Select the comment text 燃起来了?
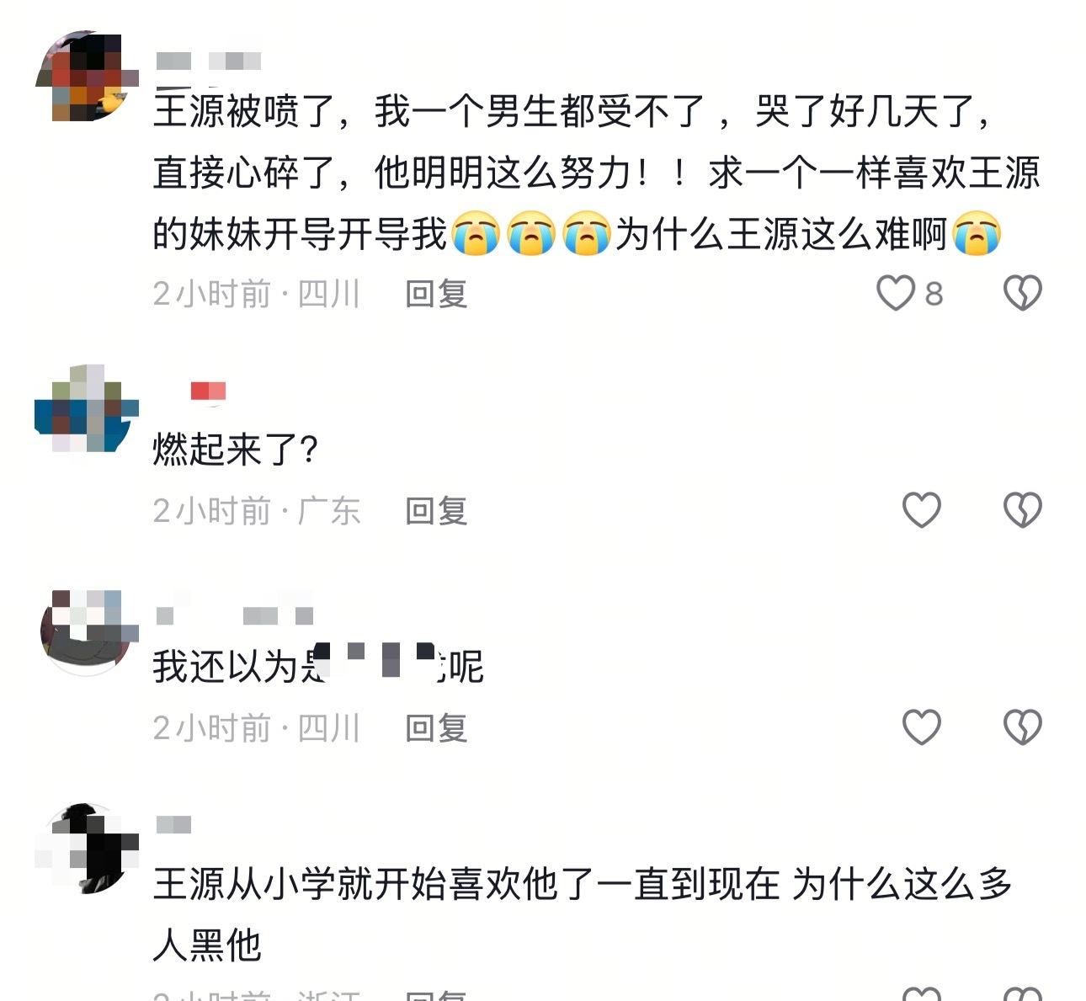The height and width of the screenshot is (1001, 1086). point(235,450)
